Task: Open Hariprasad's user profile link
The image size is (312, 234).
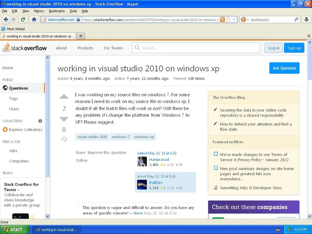Action: click(159, 159)
